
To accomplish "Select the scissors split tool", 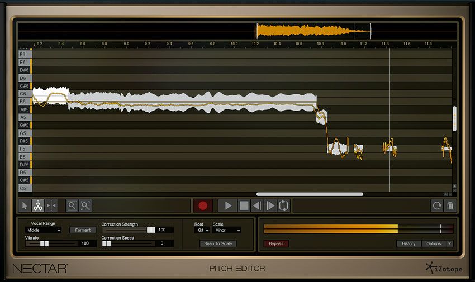I will point(38,205).
